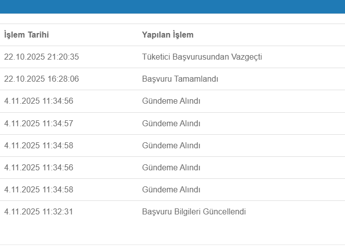Select the second 4.11.2025 11:34:56 timestamp
Screen dimensions: 345x251
pos(39,167)
